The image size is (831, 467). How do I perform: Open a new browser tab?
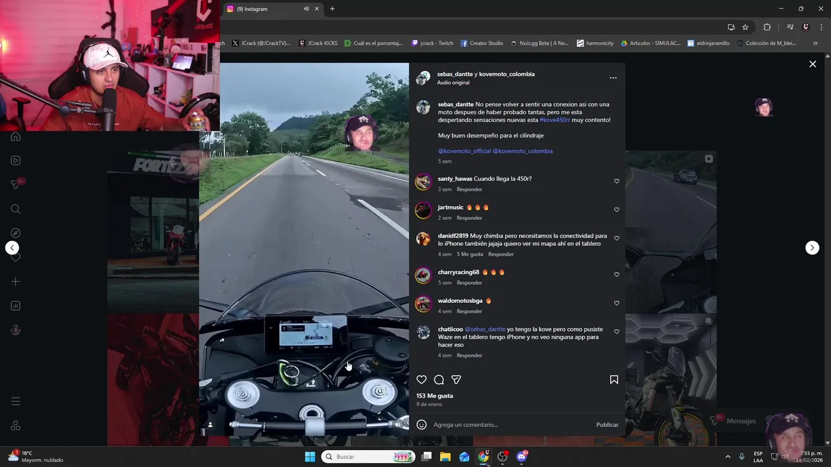(332, 9)
